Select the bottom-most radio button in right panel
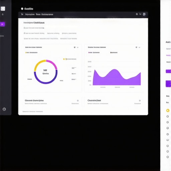Viewport: 171px width, 171px height. pyautogui.click(x=168, y=157)
